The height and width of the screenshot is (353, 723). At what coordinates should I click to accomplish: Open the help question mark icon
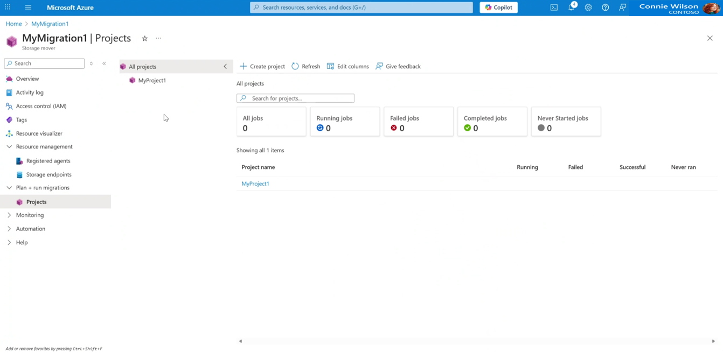pyautogui.click(x=606, y=8)
